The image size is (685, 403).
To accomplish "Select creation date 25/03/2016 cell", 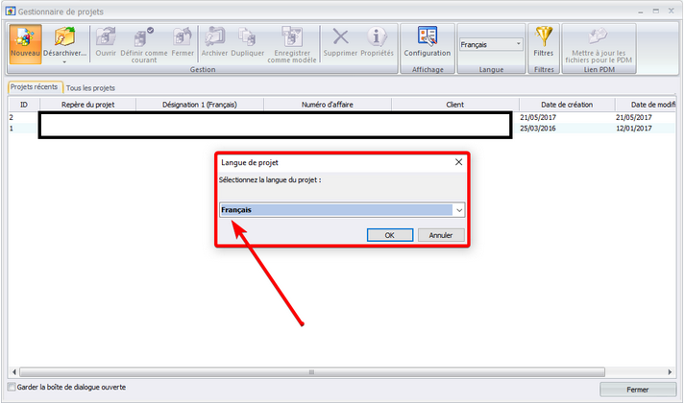I will point(538,129).
